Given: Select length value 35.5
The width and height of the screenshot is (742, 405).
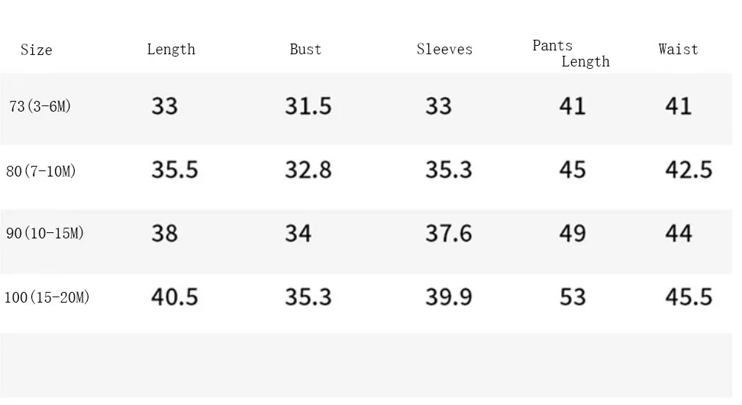Looking at the screenshot, I should 175,170.
